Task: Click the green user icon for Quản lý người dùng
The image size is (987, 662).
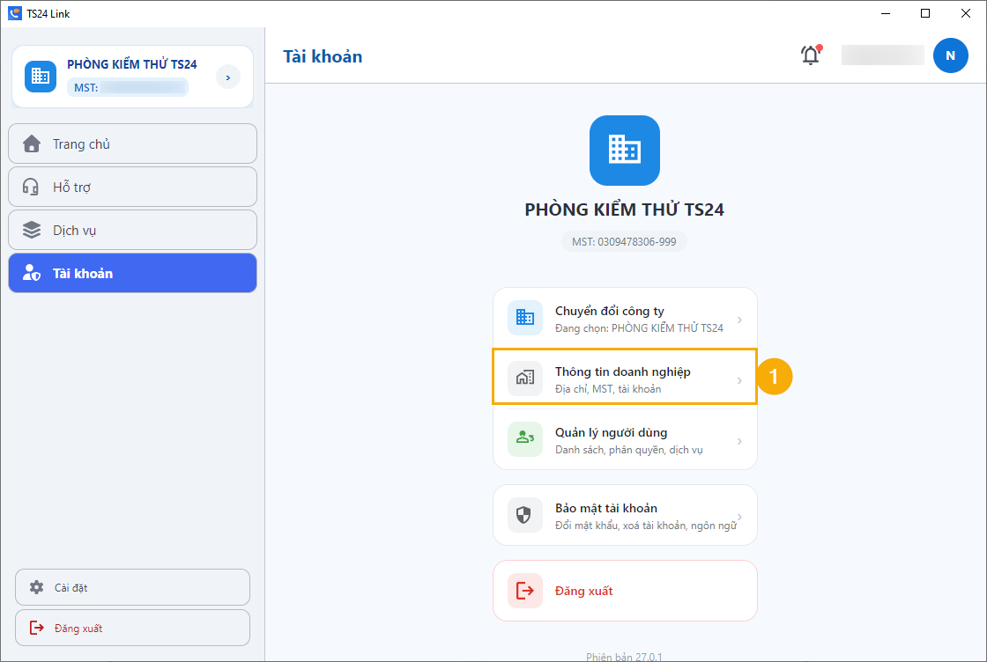Action: pos(525,438)
